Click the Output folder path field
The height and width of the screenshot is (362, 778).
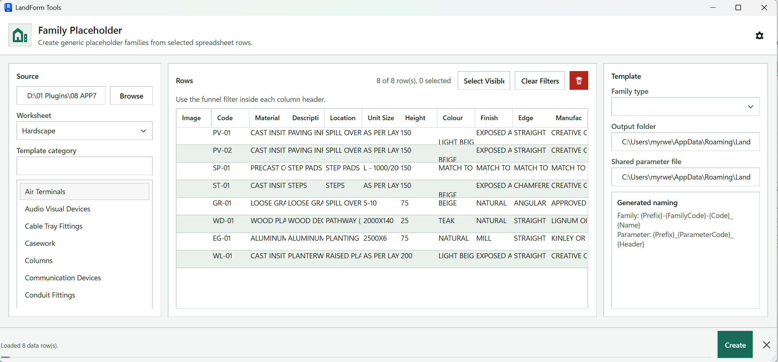click(685, 142)
